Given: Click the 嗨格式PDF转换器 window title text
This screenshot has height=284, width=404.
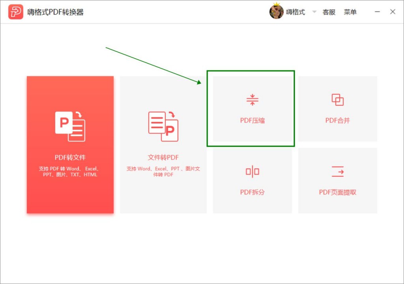Looking at the screenshot, I should click(x=55, y=12).
